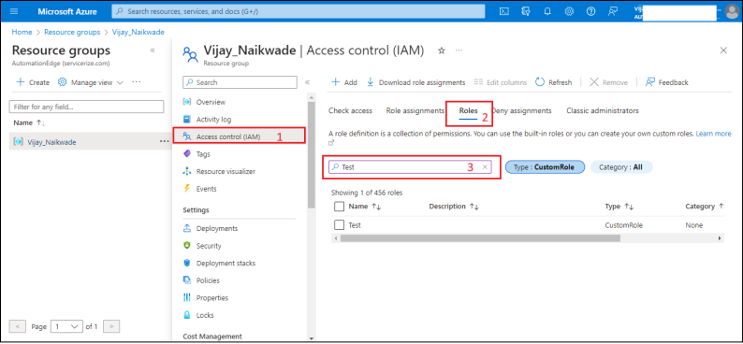Open Directories and subscriptions filter icon

coord(526,11)
